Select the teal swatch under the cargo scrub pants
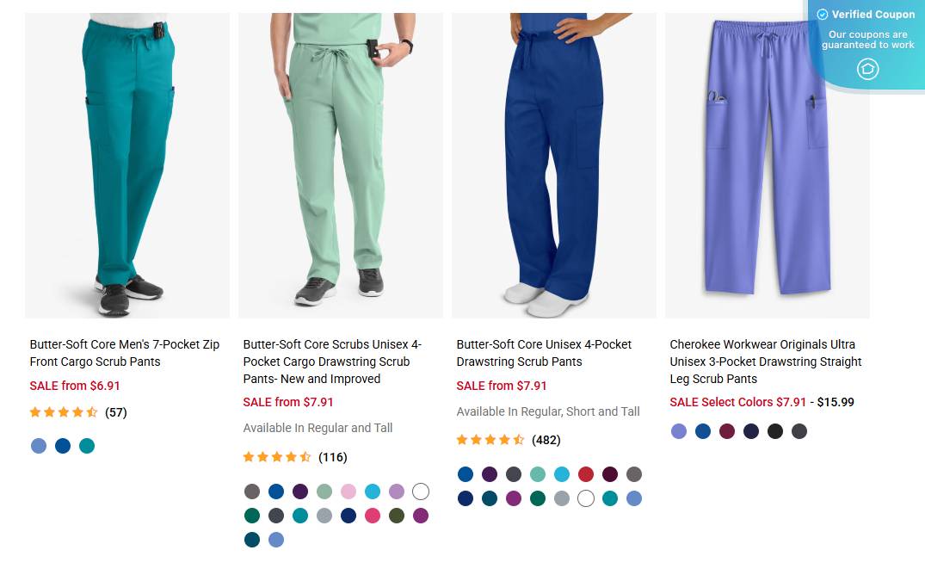 pyautogui.click(x=87, y=446)
